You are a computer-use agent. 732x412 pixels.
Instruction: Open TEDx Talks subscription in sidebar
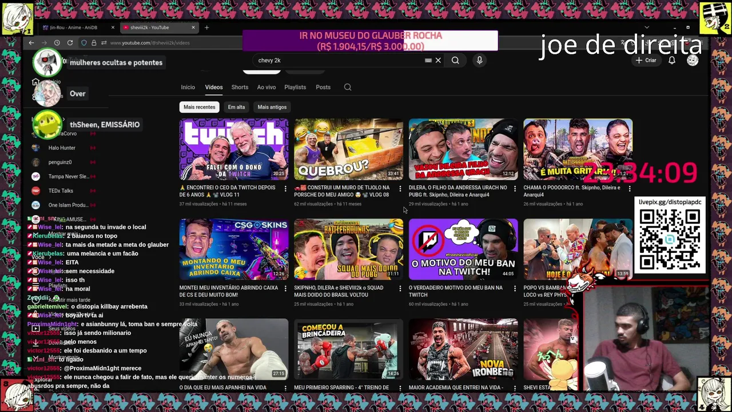(61, 191)
